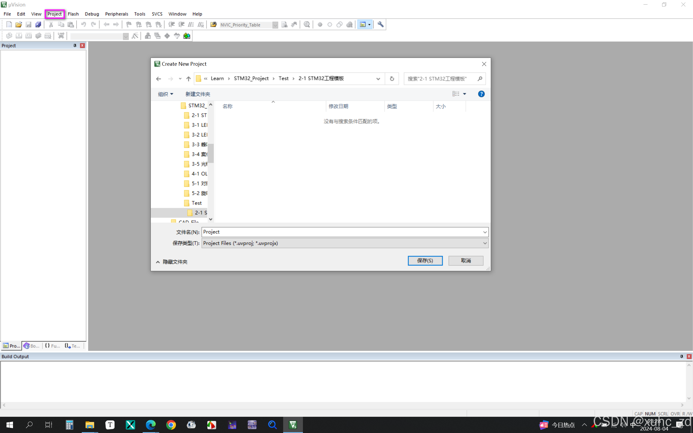Open the Debug menu
693x433 pixels.
pos(92,14)
